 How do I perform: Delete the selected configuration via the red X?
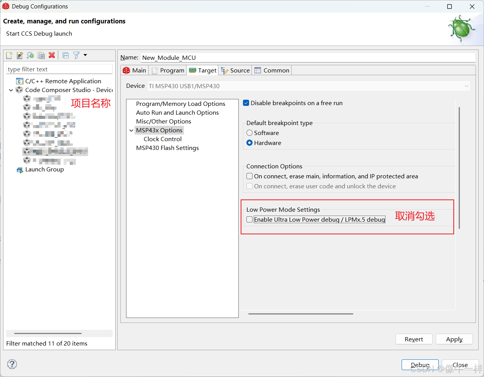[x=52, y=55]
